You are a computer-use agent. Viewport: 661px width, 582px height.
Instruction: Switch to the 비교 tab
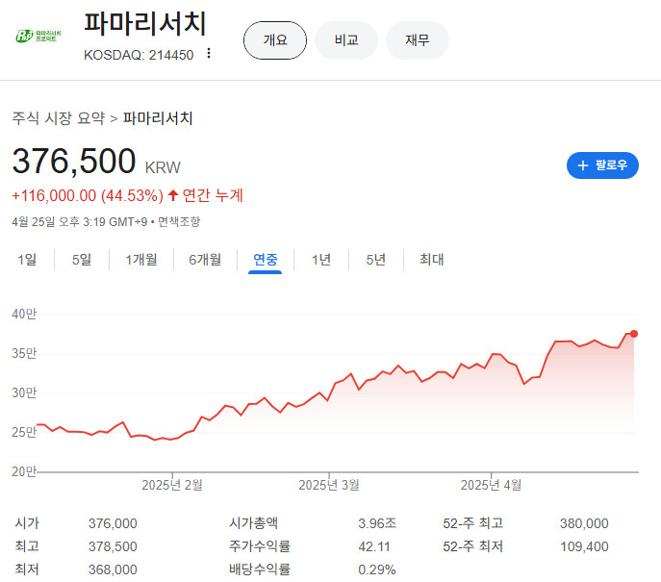346,40
